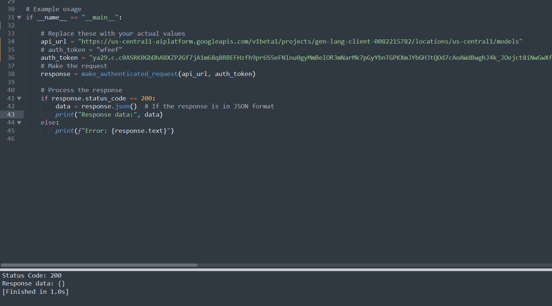
Task: Click the "__main__" string on line 31
Action: pos(100,17)
